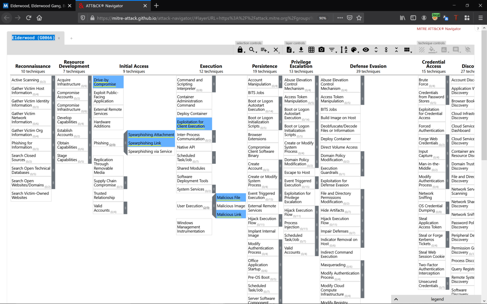Expand Active Scanning sub-techniques handle

click(53, 80)
